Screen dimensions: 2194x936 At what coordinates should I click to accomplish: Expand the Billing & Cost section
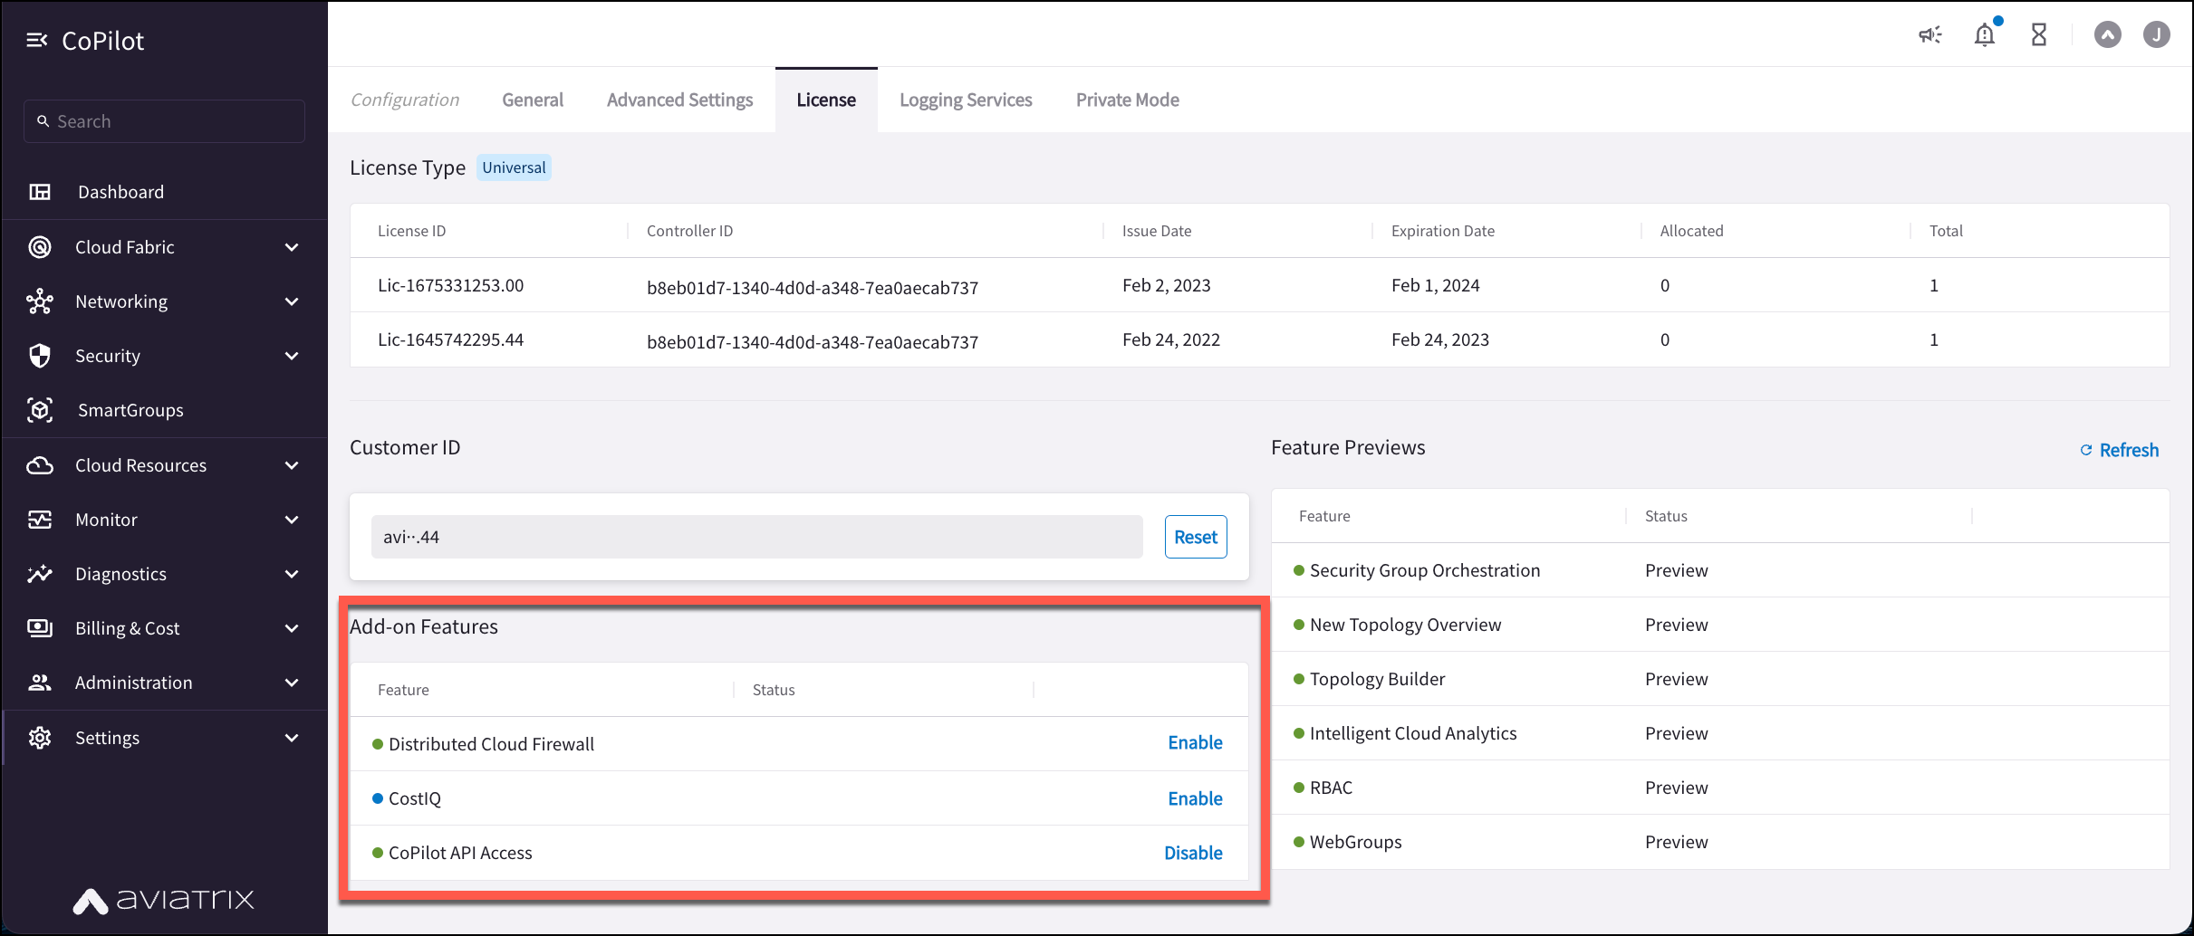(291, 627)
